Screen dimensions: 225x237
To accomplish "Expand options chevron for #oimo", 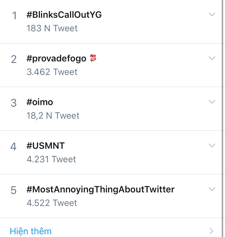I will coord(212,102).
